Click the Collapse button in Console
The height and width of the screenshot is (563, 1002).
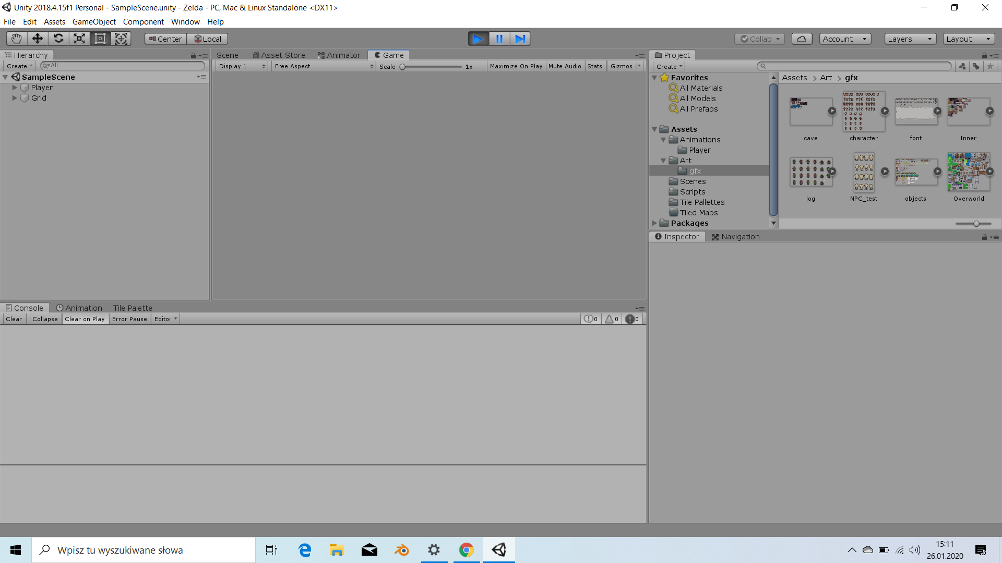pyautogui.click(x=45, y=319)
